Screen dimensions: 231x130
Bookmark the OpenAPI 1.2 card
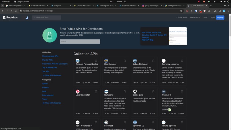tap(153, 122)
